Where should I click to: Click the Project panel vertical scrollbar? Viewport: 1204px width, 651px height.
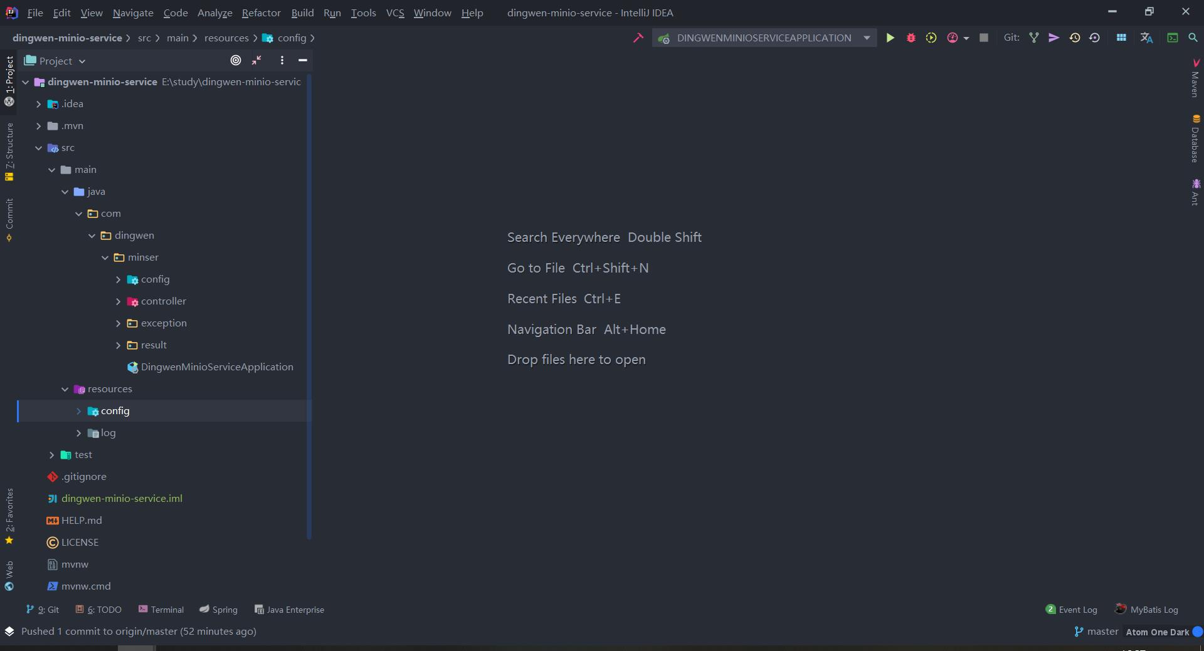pos(309,307)
